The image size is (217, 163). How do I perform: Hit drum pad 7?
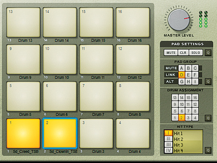[96, 96]
